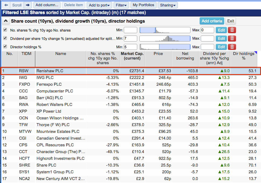
Task: Click the Director holdings histogram slider
Action: (x=165, y=47)
